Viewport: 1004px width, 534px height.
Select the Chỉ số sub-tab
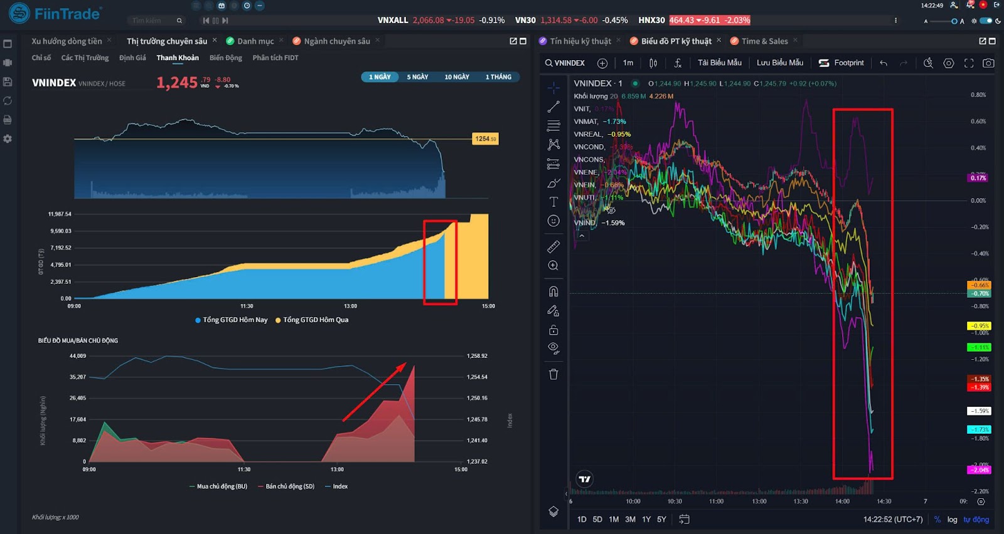click(x=41, y=58)
